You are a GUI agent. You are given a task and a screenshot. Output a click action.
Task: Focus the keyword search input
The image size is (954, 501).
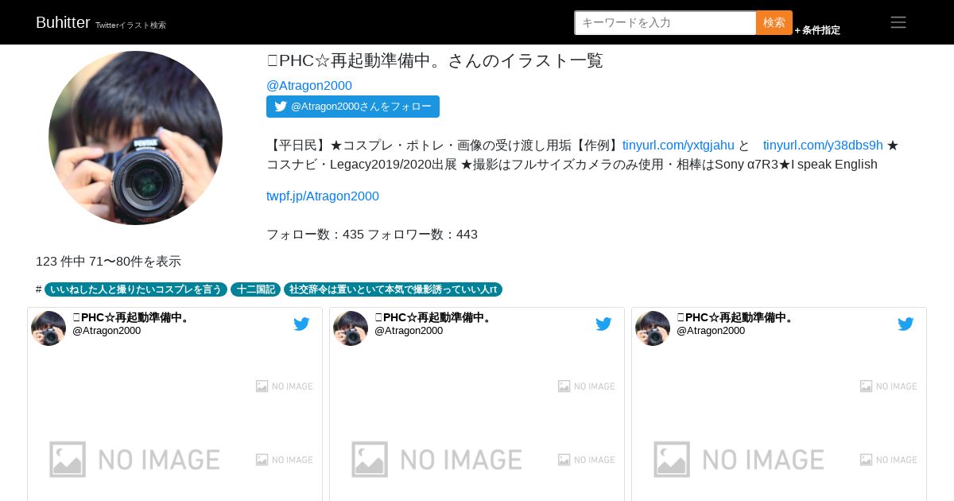point(665,22)
